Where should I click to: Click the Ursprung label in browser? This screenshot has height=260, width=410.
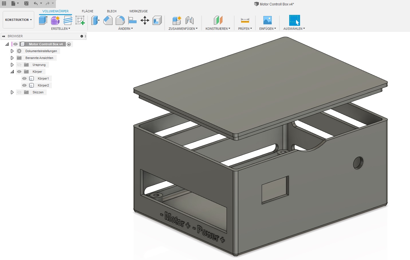point(39,65)
